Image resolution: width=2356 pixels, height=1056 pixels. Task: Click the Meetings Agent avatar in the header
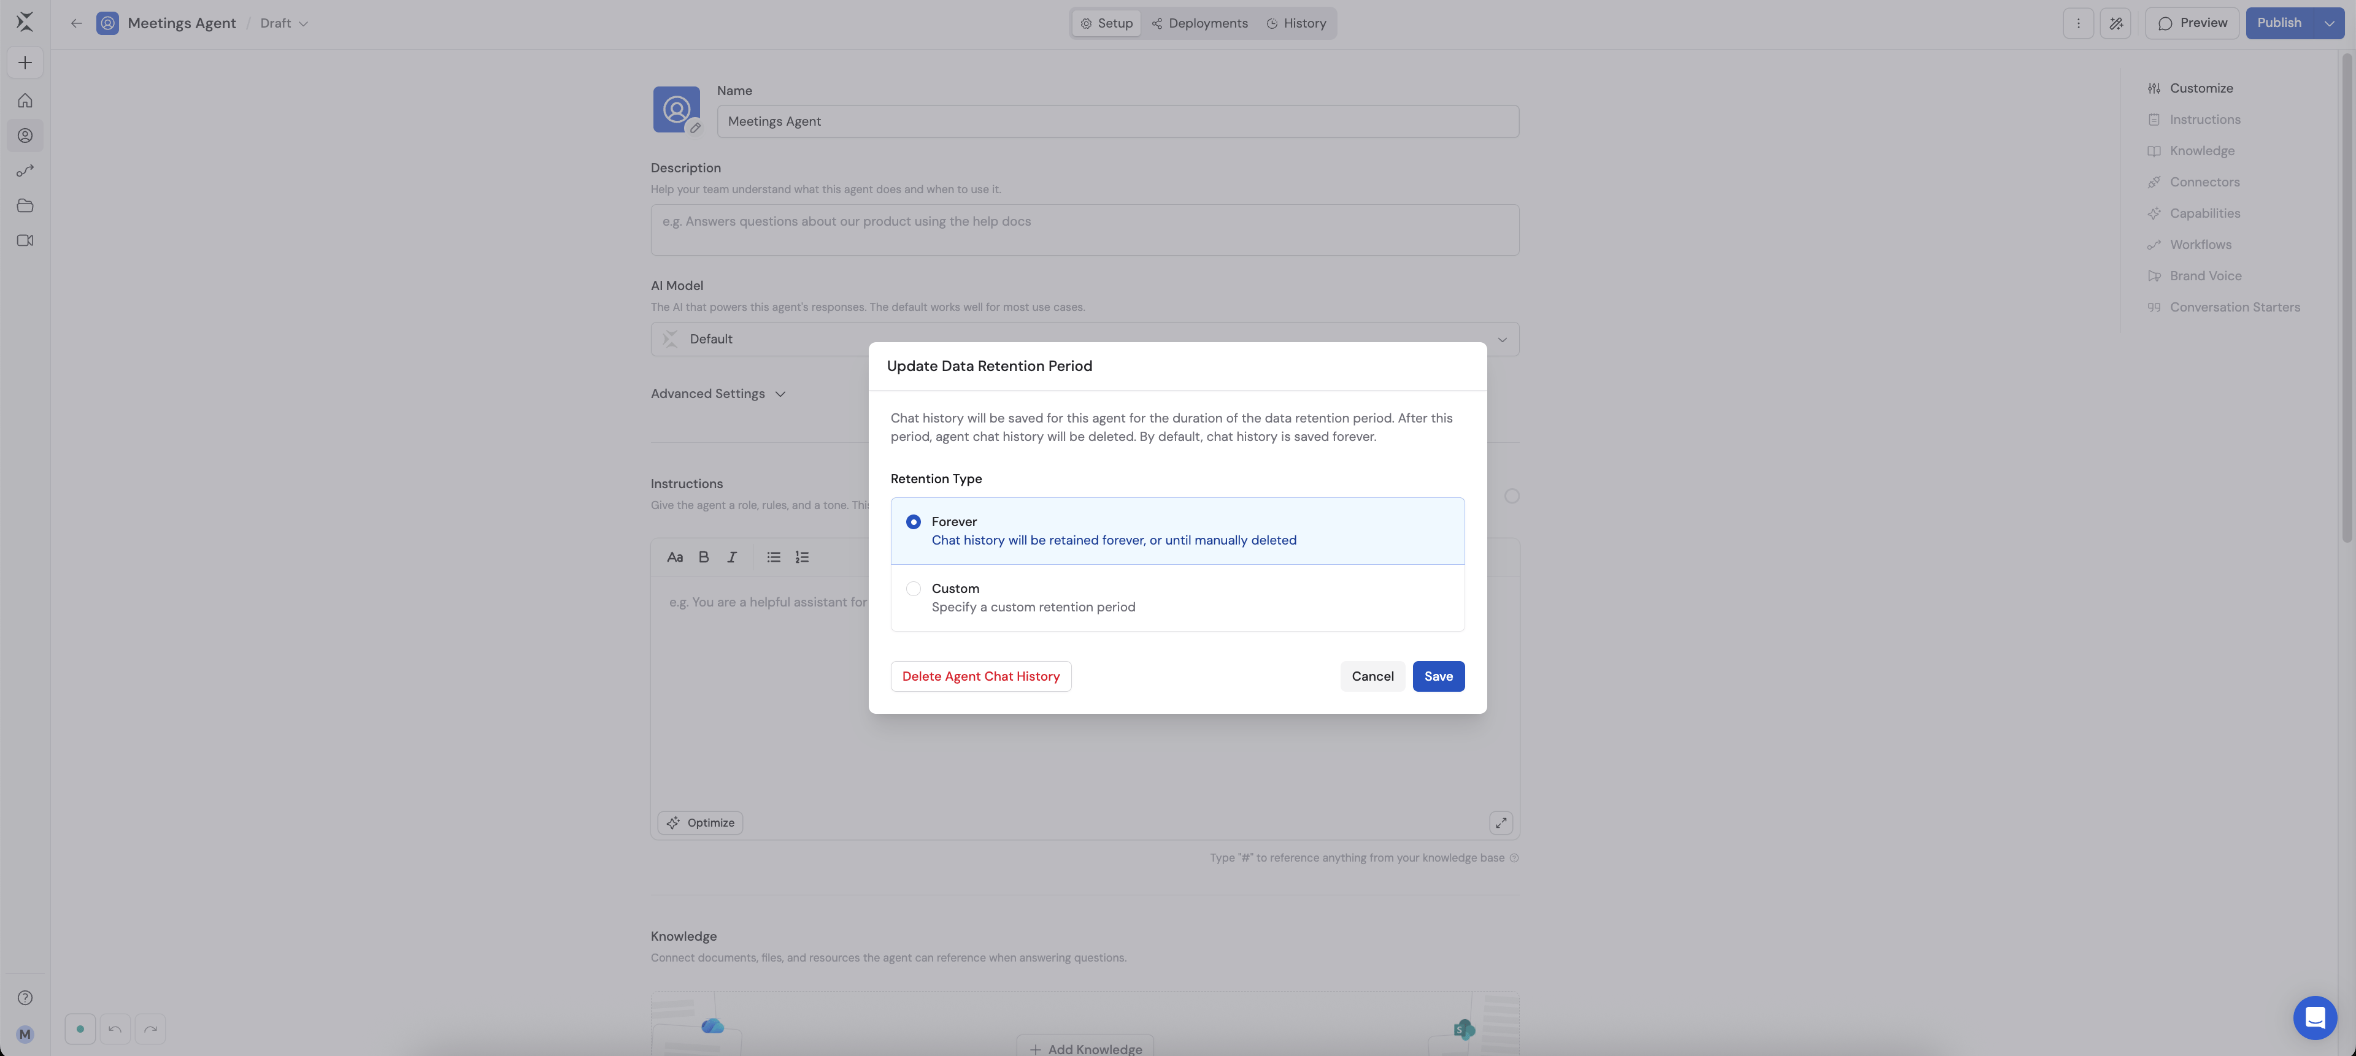coord(107,23)
